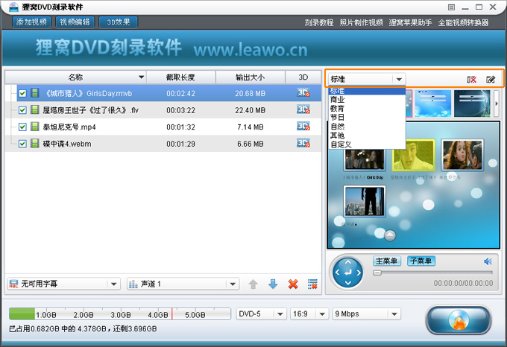Toggle 3D icon for 碟中谍4.webm row
Image resolution: width=507 pixels, height=347 pixels.
[x=303, y=143]
